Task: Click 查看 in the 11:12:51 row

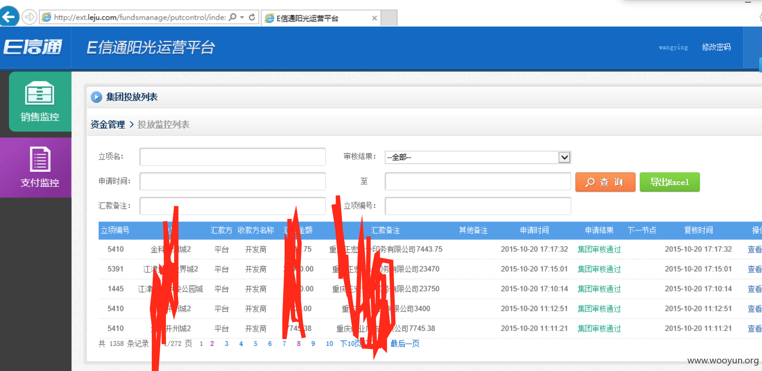Action: (754, 309)
